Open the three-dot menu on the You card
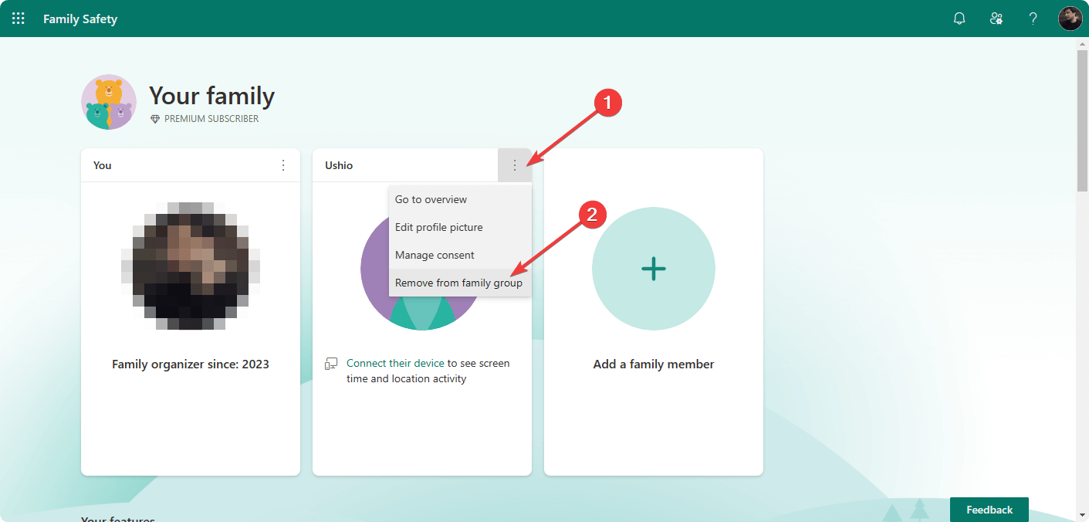 point(283,165)
